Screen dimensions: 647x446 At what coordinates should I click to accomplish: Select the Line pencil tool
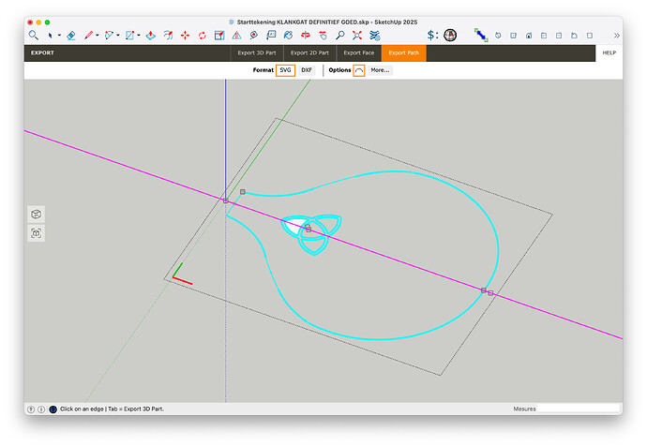[88, 36]
